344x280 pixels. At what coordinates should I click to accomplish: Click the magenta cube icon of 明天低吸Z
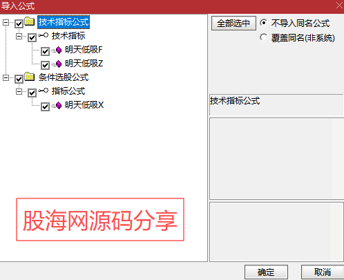(59, 64)
